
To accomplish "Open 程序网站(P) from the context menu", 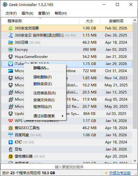I will (x=45, y=107).
